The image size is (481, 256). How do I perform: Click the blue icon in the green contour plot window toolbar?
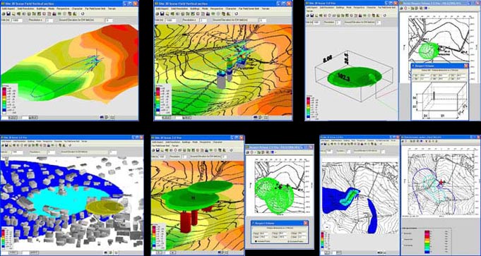click(273, 152)
